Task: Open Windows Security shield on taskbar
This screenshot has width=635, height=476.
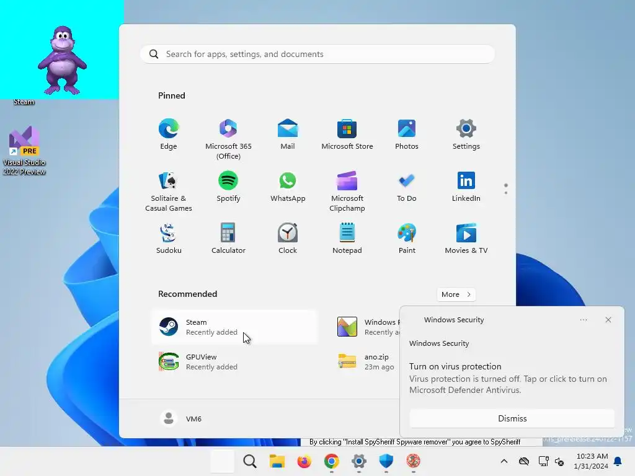Action: [x=386, y=461]
